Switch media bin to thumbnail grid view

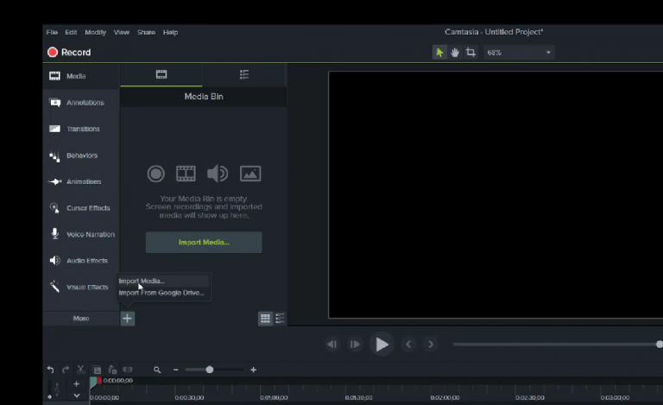coord(265,319)
